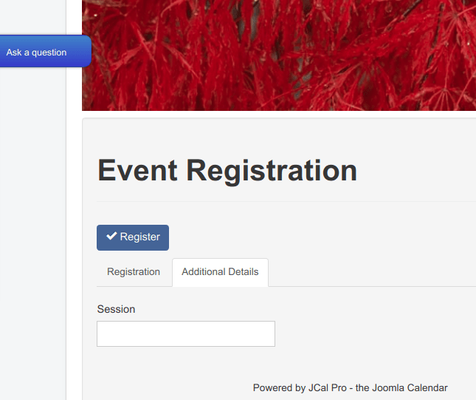Open the Ask a question side tab

click(x=46, y=51)
